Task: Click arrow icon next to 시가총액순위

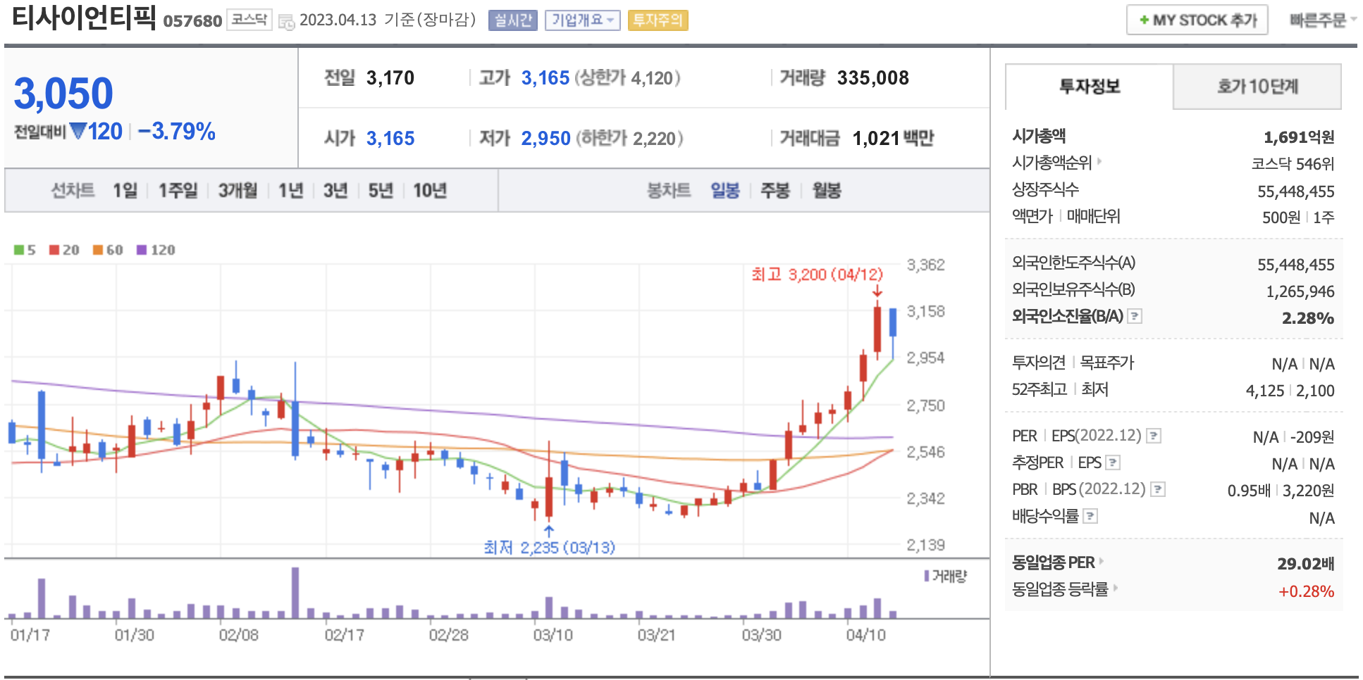Action: pos(1099,162)
